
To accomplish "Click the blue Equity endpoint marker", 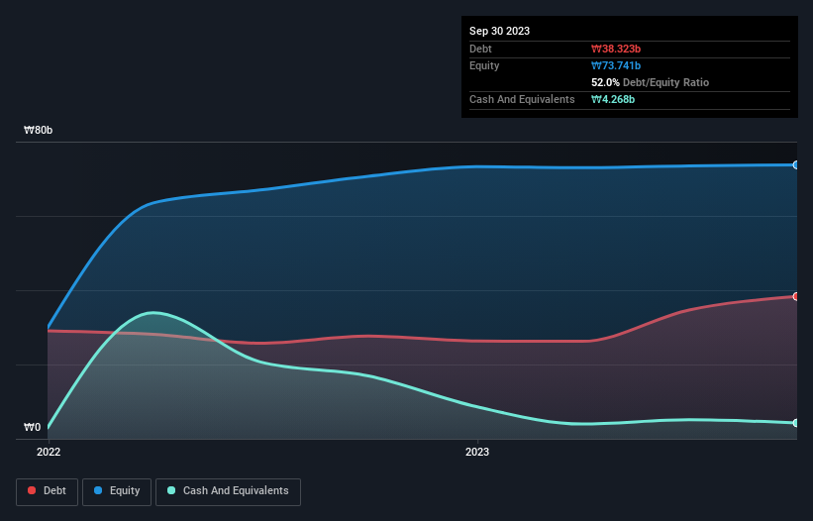I will click(796, 164).
